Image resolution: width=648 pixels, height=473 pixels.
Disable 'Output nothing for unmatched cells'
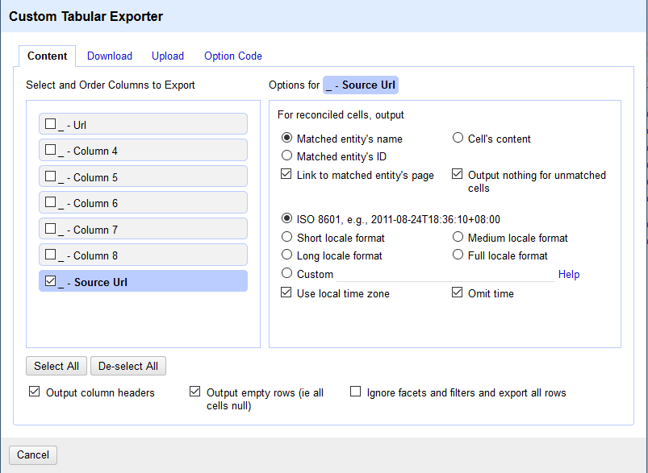(458, 173)
